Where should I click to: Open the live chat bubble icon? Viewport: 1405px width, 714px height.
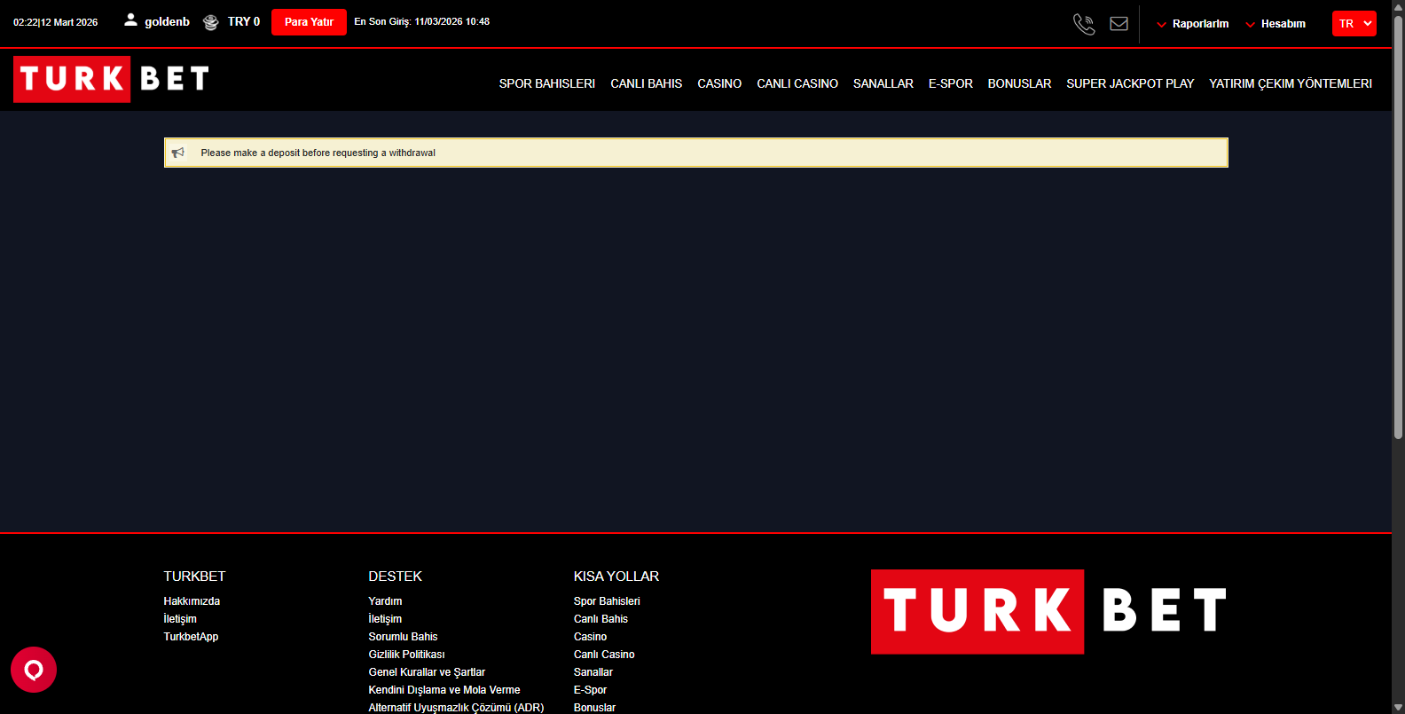[34, 670]
